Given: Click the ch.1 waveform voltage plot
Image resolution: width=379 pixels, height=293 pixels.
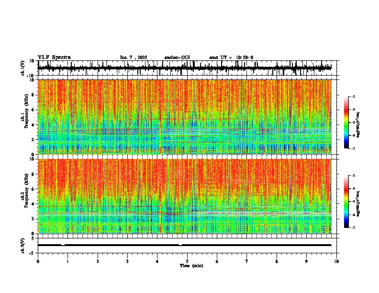Looking at the screenshot, I should coord(188,68).
